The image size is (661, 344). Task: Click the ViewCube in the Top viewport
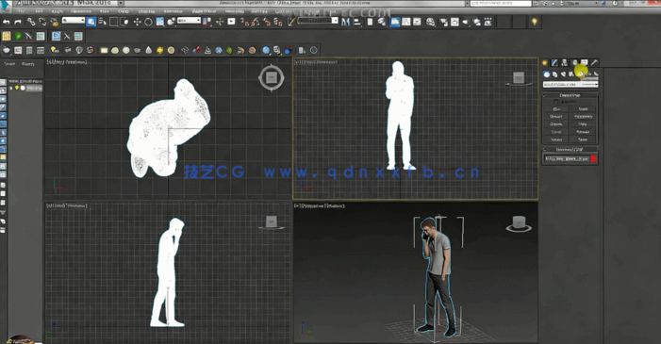271,77
